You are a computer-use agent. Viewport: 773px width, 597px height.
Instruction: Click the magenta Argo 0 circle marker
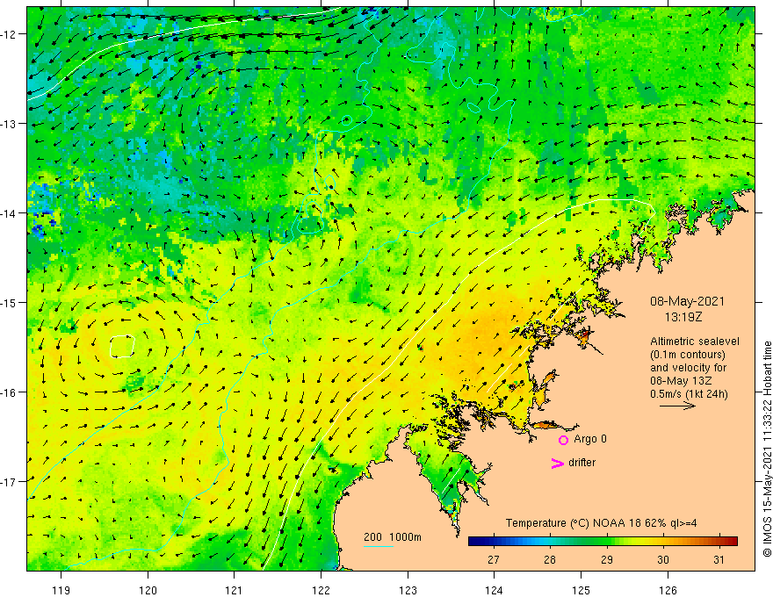click(563, 440)
